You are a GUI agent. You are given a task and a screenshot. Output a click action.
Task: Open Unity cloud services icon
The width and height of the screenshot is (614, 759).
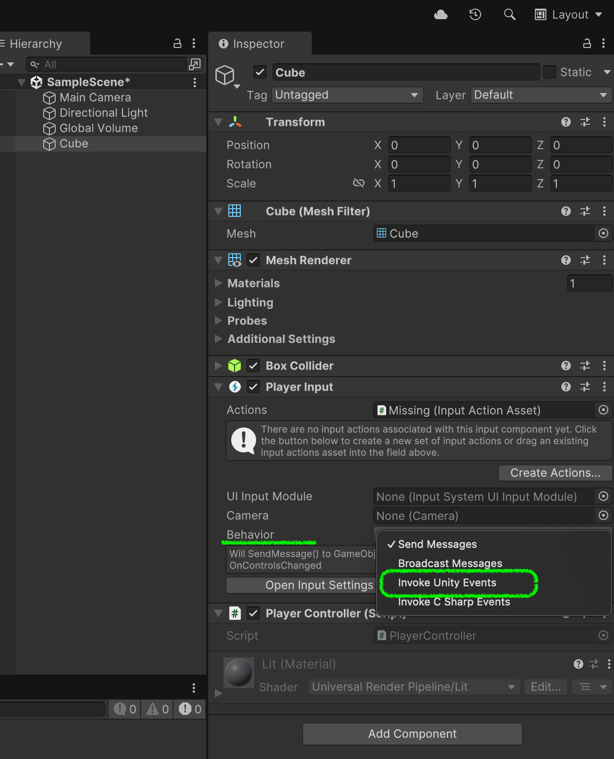pos(441,15)
